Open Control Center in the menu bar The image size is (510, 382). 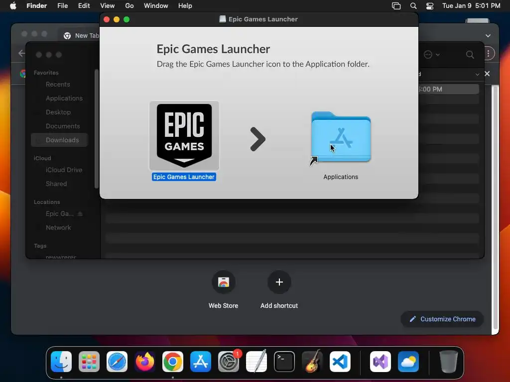point(430,6)
